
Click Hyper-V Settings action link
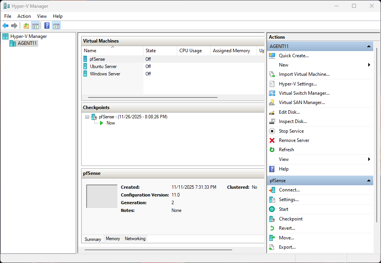click(x=298, y=84)
